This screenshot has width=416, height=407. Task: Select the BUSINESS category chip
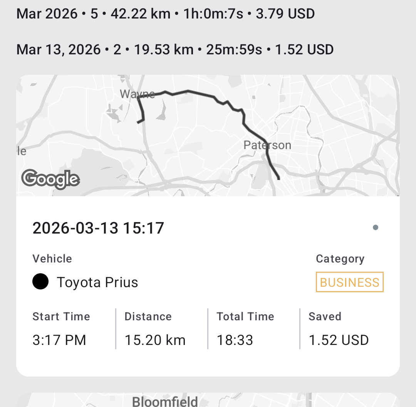click(349, 282)
